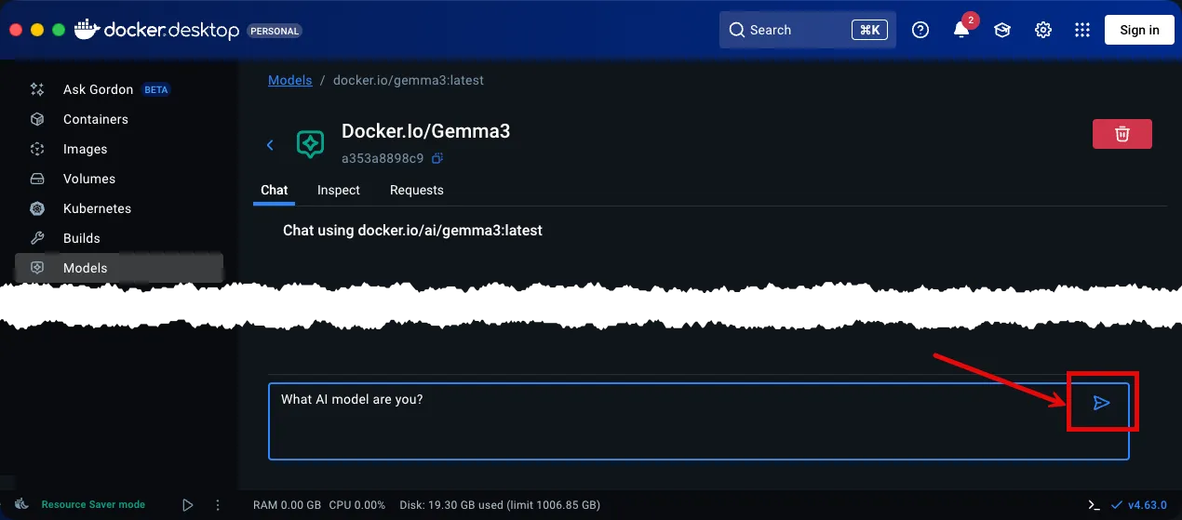Click the ⌘K shortcut hint in search

(x=869, y=30)
